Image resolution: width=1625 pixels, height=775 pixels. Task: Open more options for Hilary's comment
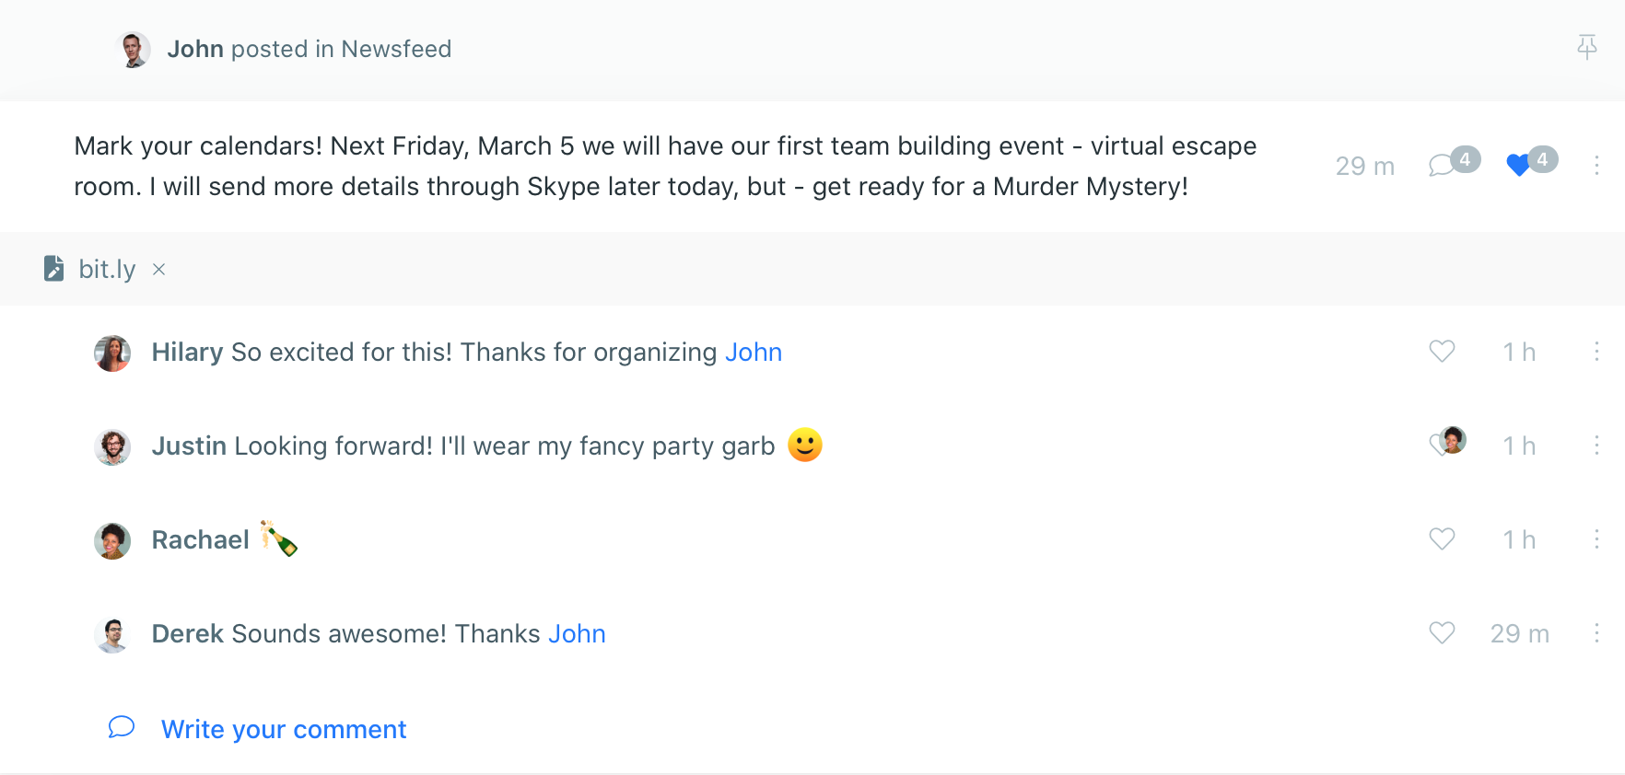(x=1596, y=352)
